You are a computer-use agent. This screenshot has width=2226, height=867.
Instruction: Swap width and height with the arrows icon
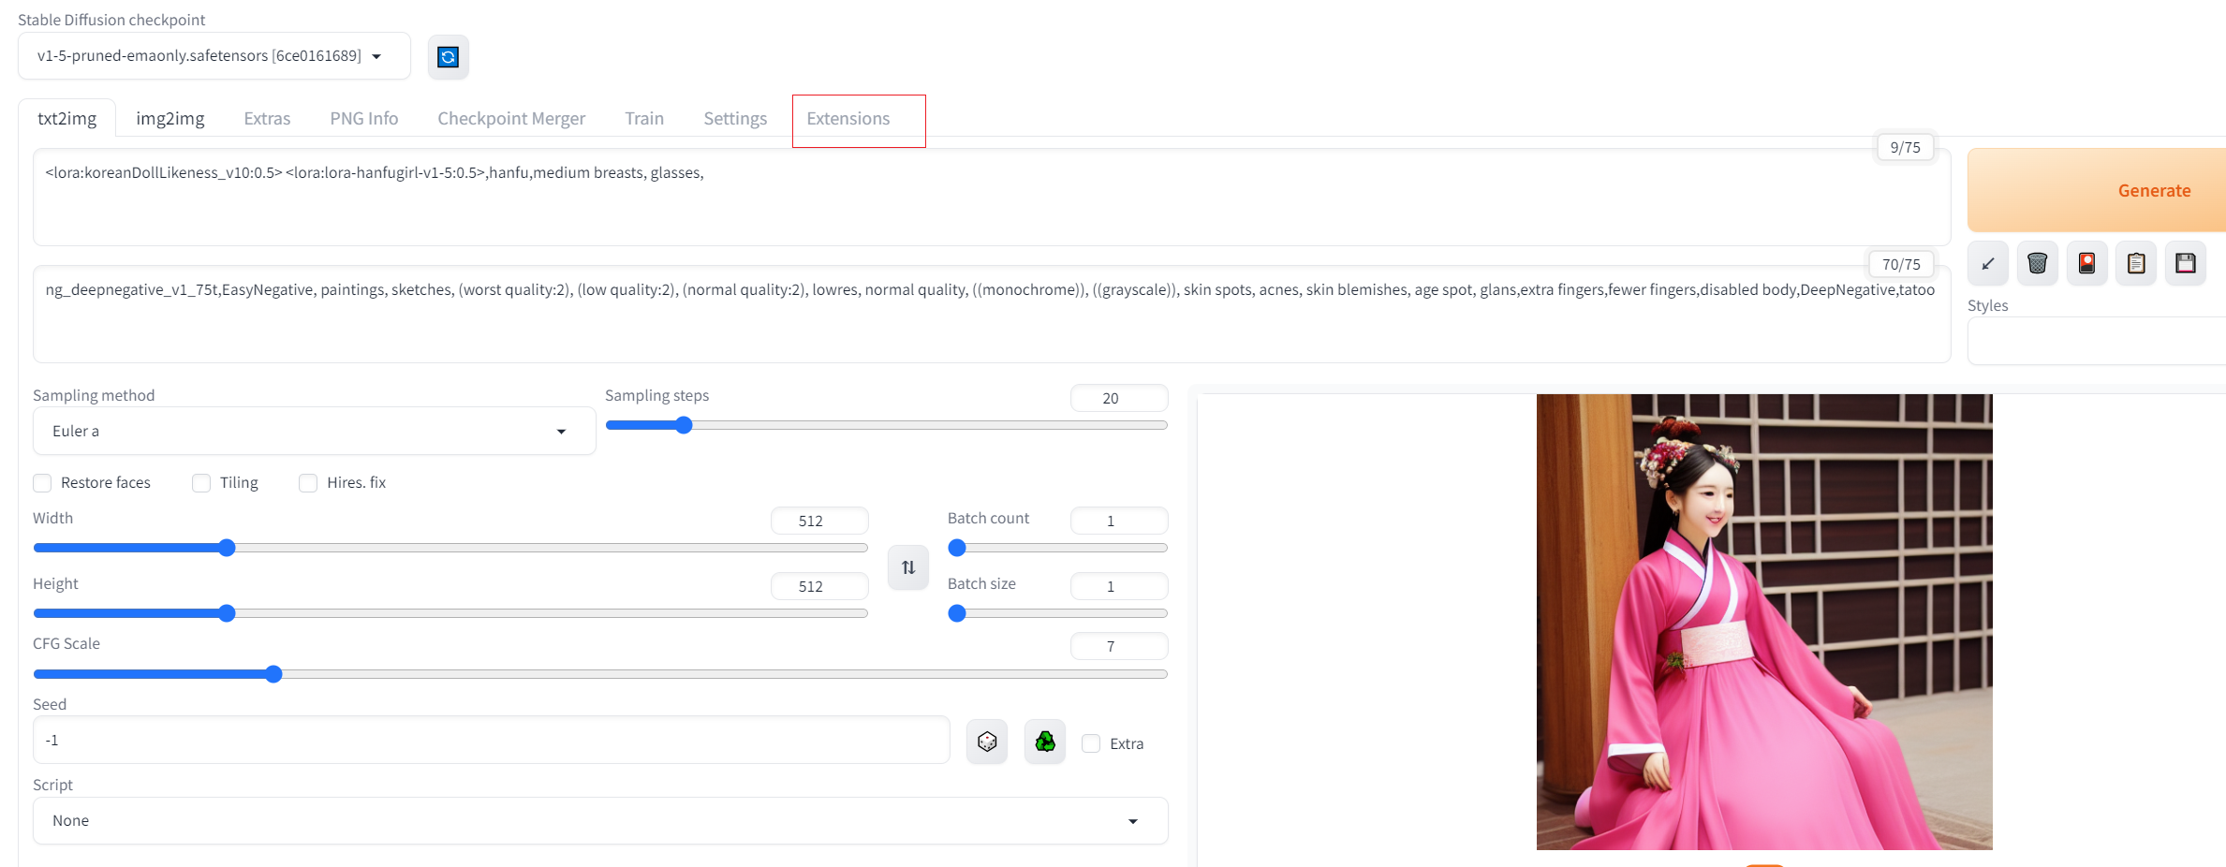coord(908,567)
